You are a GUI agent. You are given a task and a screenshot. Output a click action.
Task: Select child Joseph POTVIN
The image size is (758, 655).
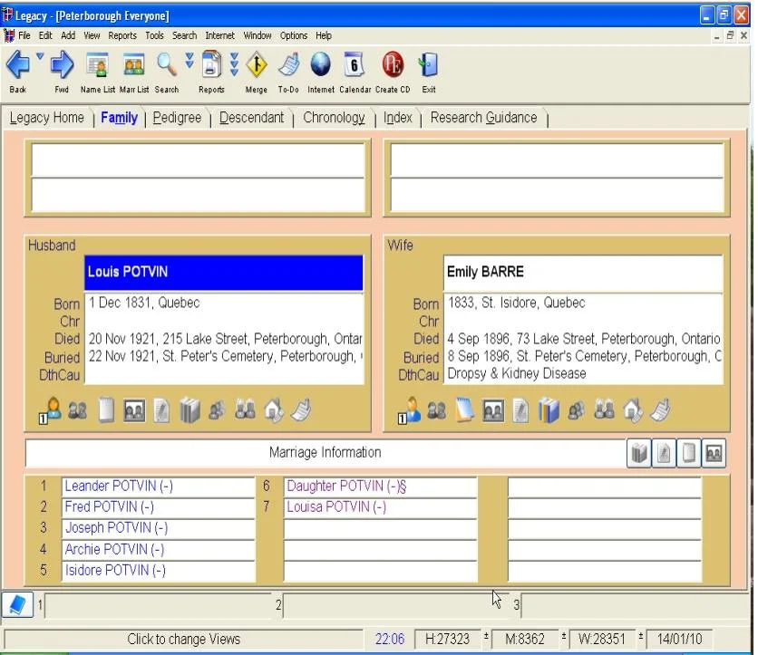pyautogui.click(x=158, y=528)
